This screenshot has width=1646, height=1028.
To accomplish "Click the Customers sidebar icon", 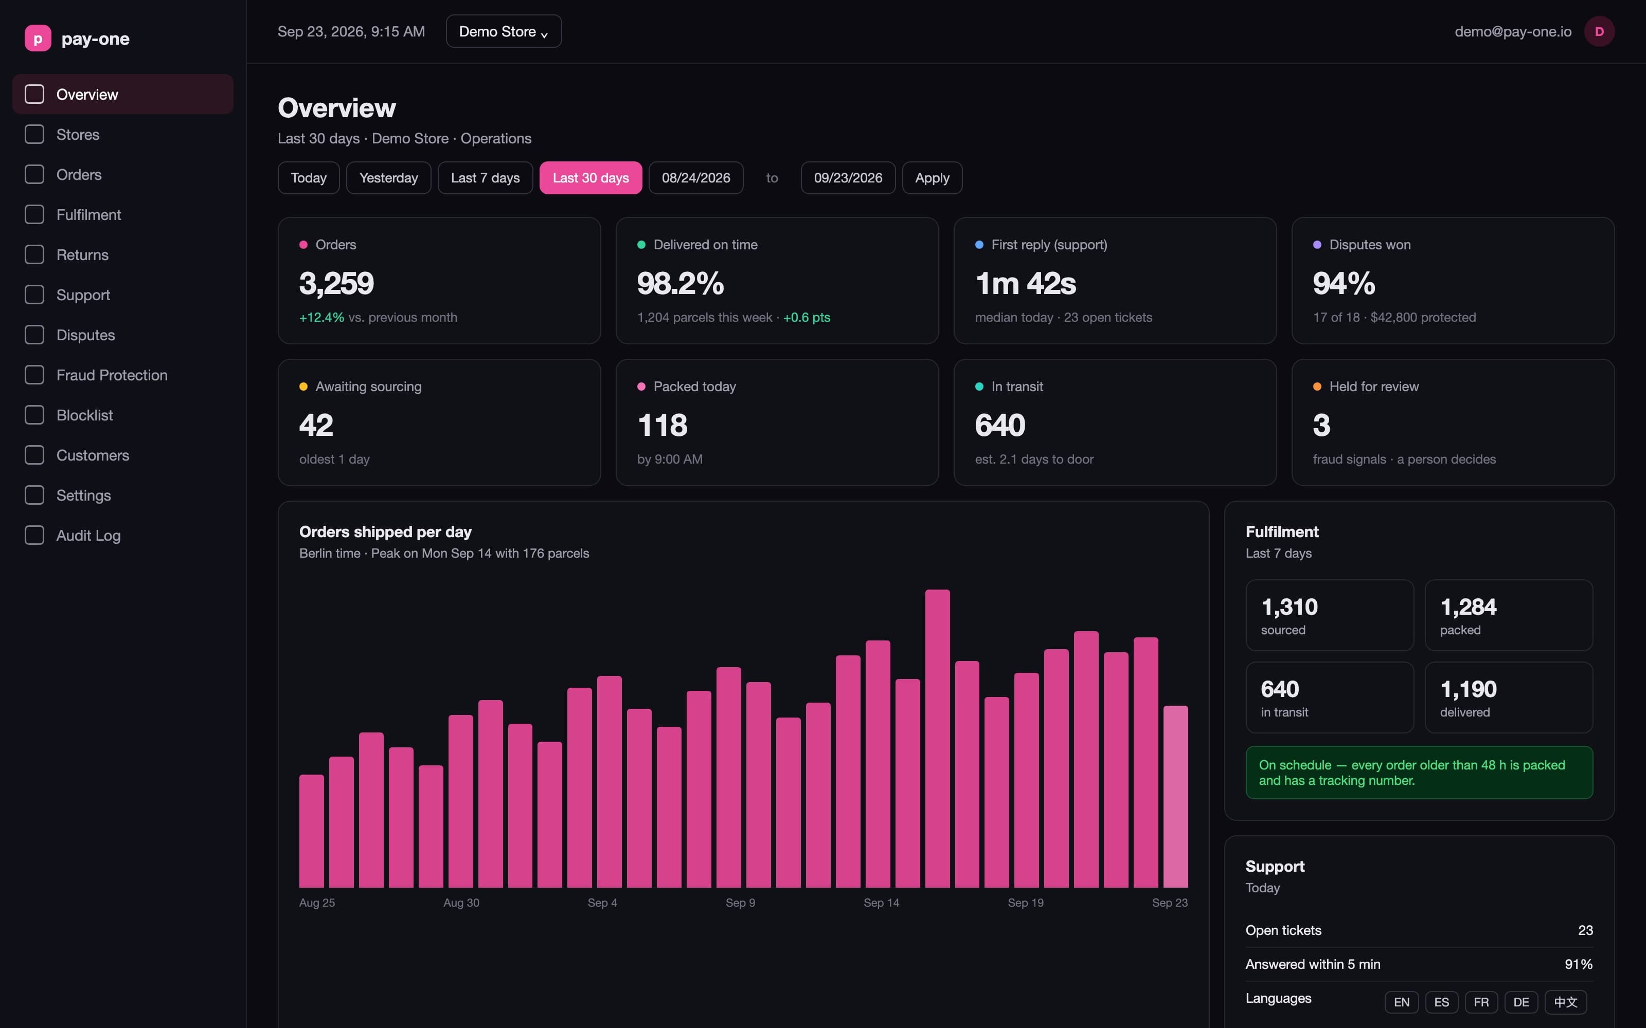I will coord(34,455).
